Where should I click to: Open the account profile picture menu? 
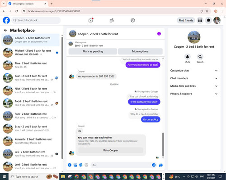click(217, 20)
